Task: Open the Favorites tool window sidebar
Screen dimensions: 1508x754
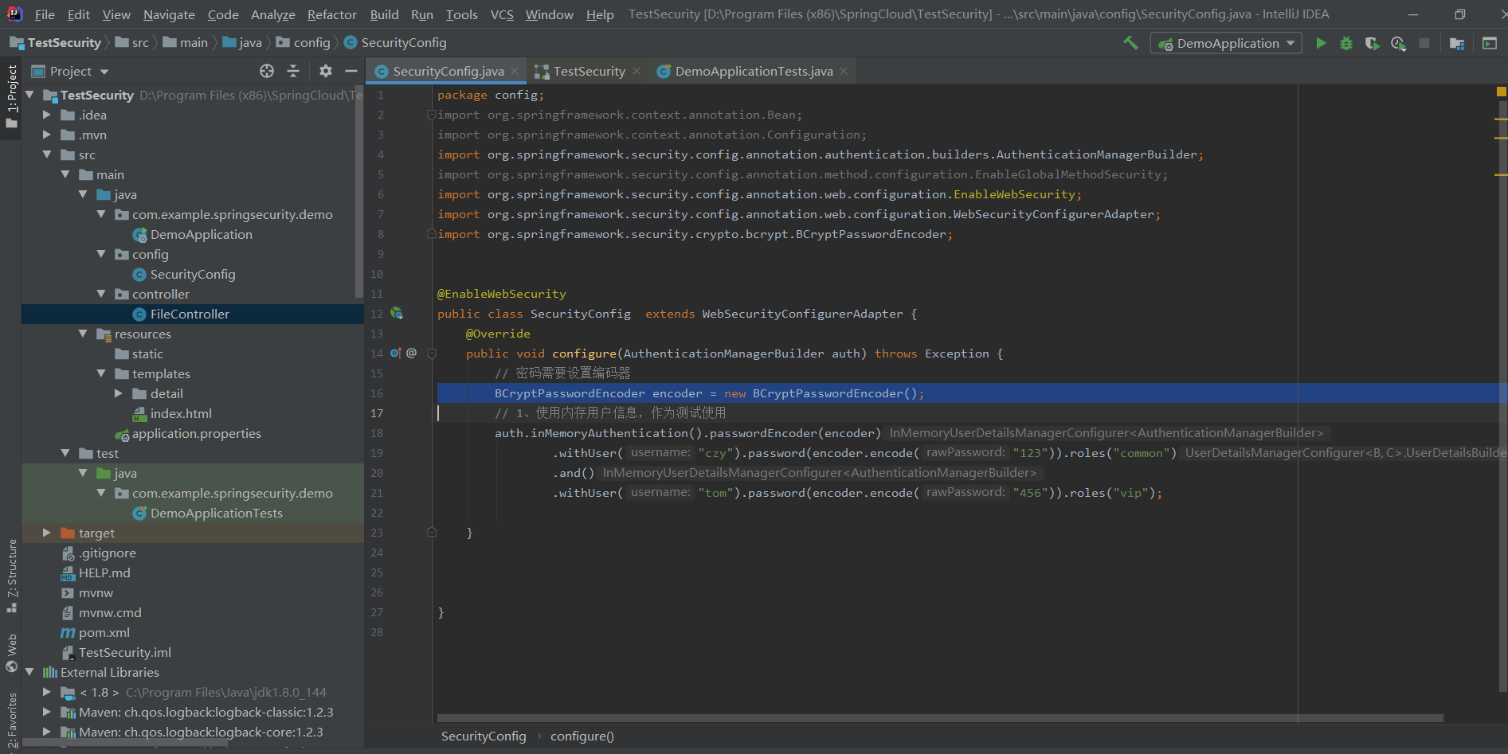Action: pos(12,721)
